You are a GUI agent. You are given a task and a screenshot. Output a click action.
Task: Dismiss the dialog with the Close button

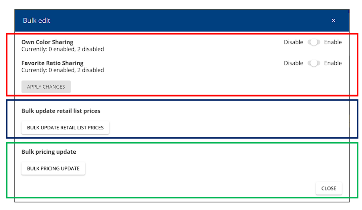tap(329, 188)
